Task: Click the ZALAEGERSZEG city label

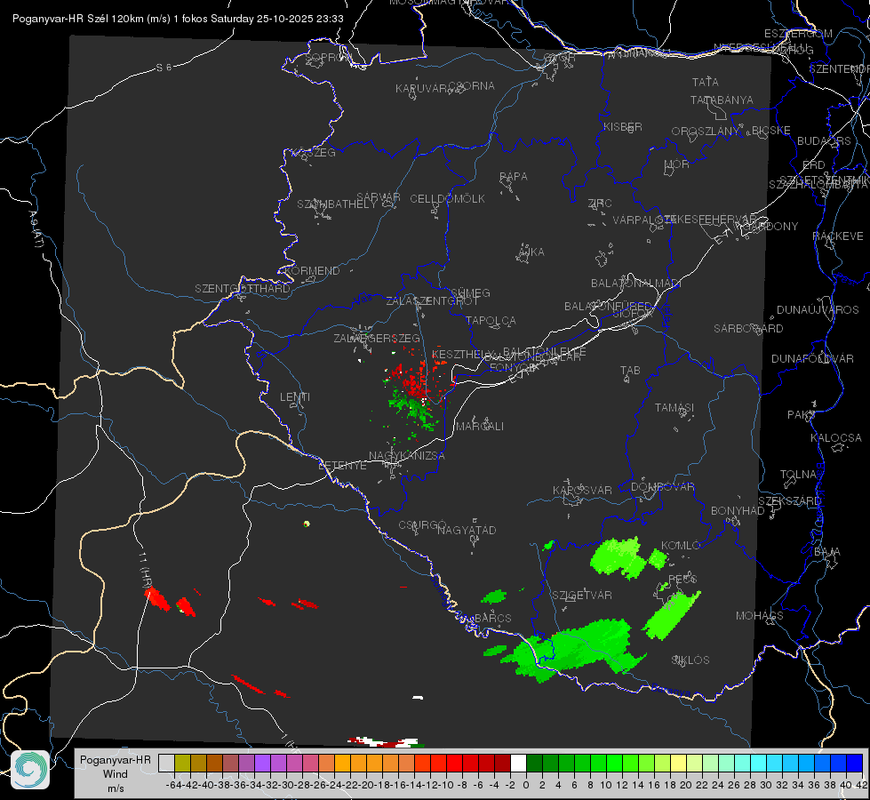Action: (x=377, y=338)
